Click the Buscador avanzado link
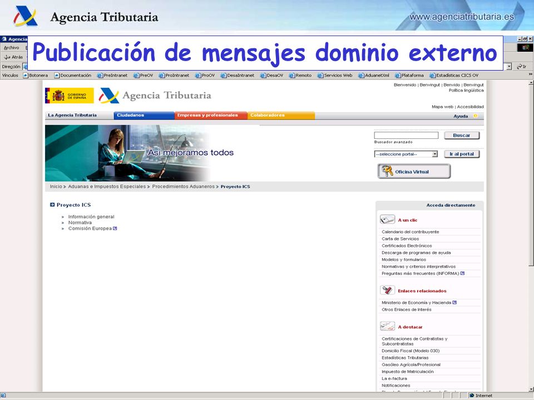Image resolution: width=534 pixels, height=400 pixels. click(393, 142)
